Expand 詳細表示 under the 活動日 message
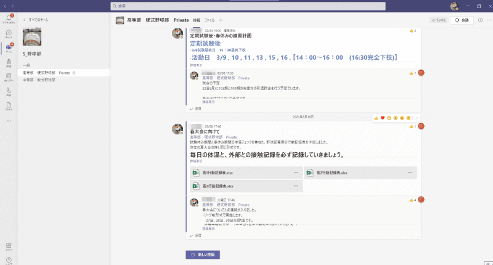The image size is (493, 265). 196,65
